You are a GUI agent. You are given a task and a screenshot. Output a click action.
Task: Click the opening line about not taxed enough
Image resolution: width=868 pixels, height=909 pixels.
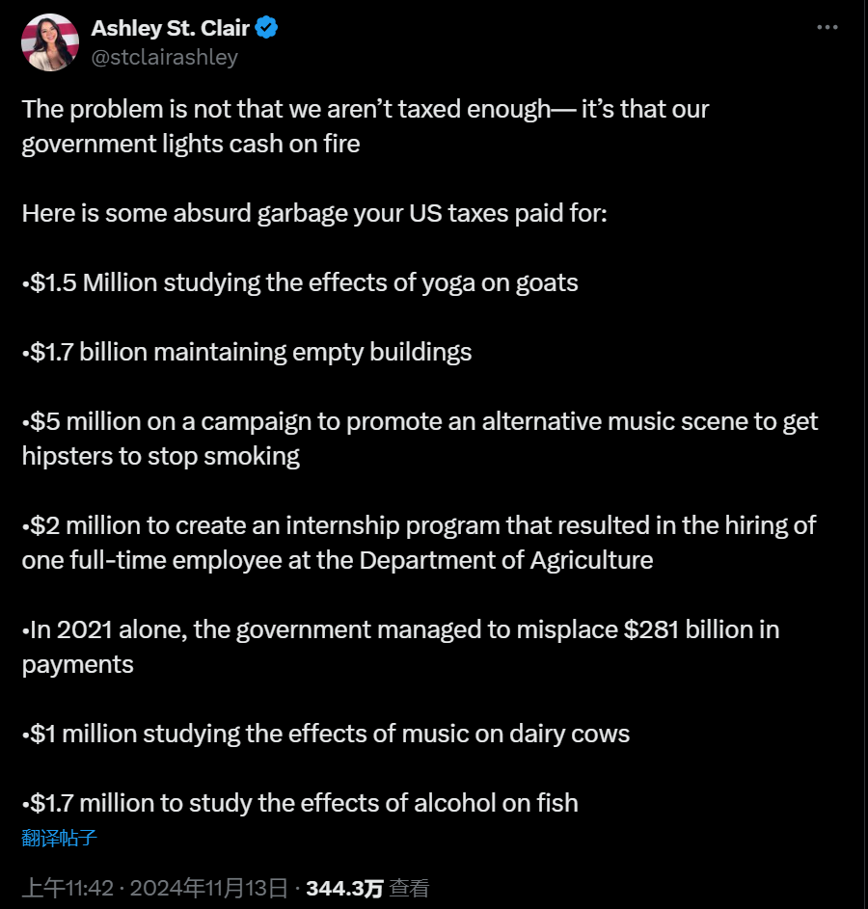(366, 126)
